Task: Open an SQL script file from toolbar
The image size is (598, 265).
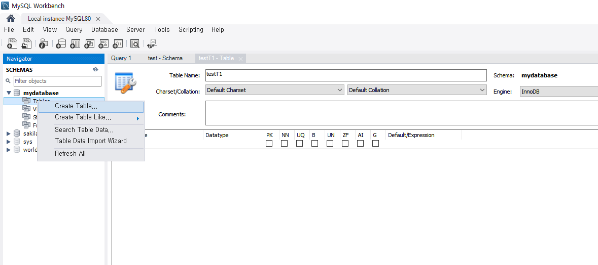Action: tap(26, 43)
